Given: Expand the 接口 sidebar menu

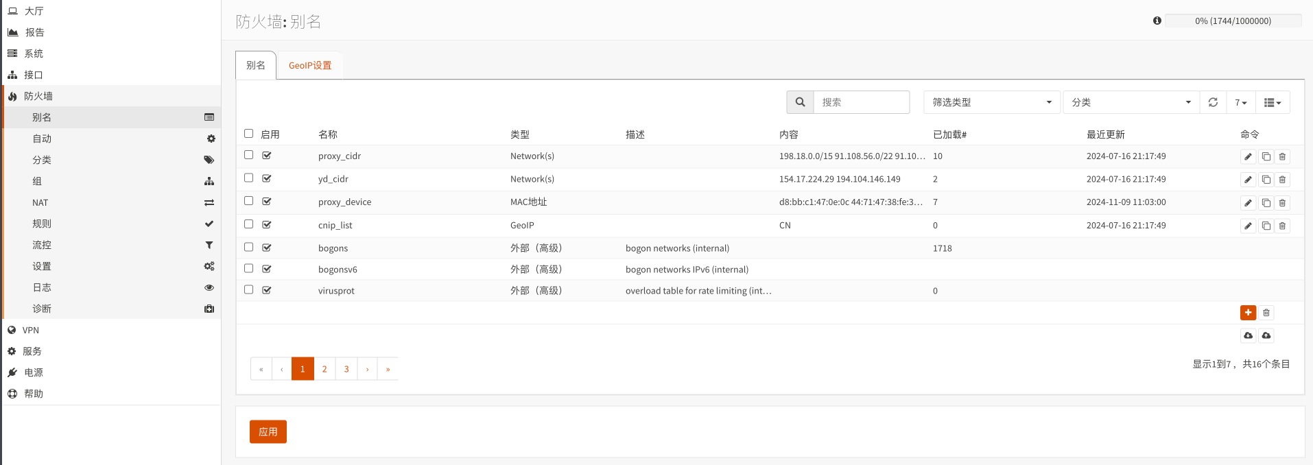Looking at the screenshot, I should pyautogui.click(x=112, y=75).
